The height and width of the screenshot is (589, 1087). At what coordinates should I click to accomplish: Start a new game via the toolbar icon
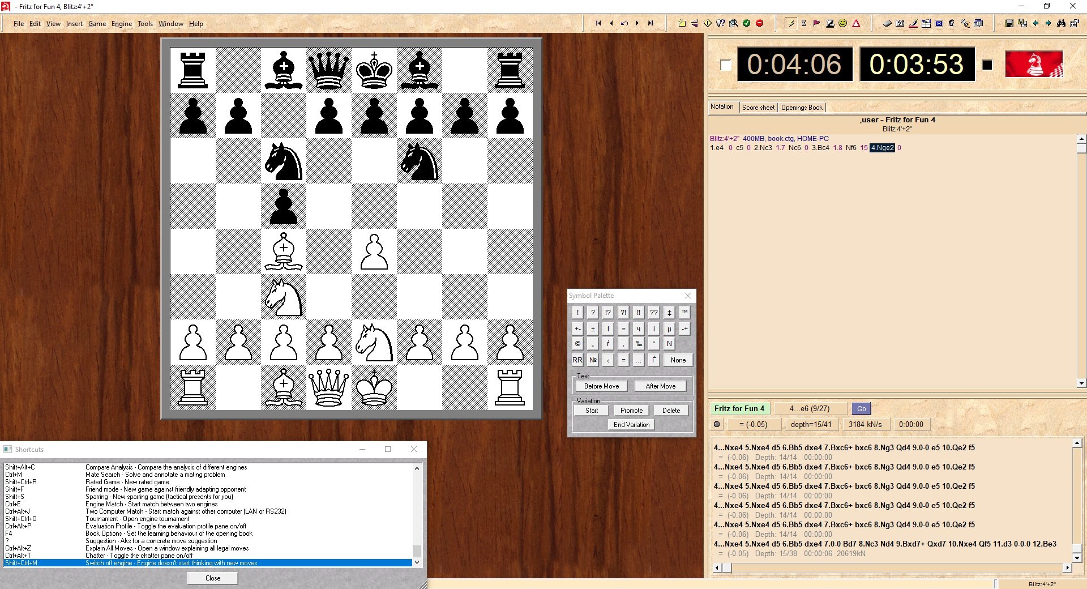click(x=682, y=23)
